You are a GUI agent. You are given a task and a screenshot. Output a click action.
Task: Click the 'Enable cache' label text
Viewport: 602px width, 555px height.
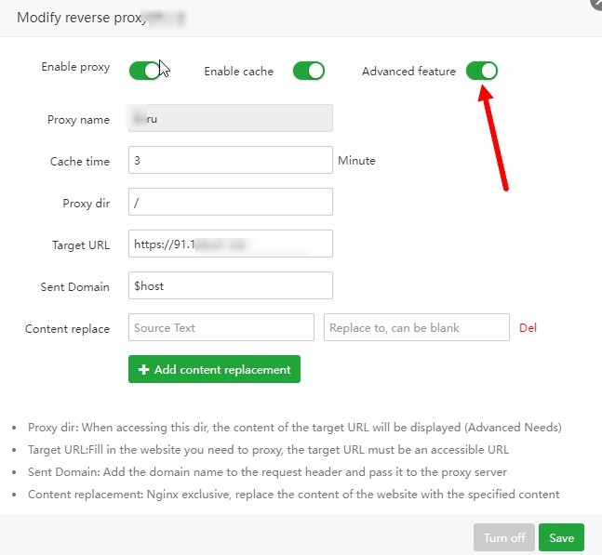coord(238,72)
